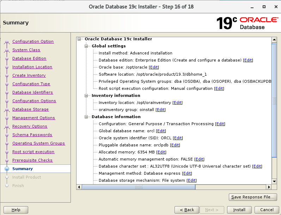This screenshot has height=215, width=281.
Task: Go to the Configuration Type step
Action: click(31, 84)
